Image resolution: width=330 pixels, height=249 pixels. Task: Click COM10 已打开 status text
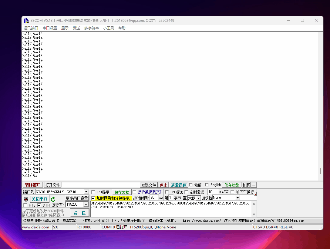114,227
